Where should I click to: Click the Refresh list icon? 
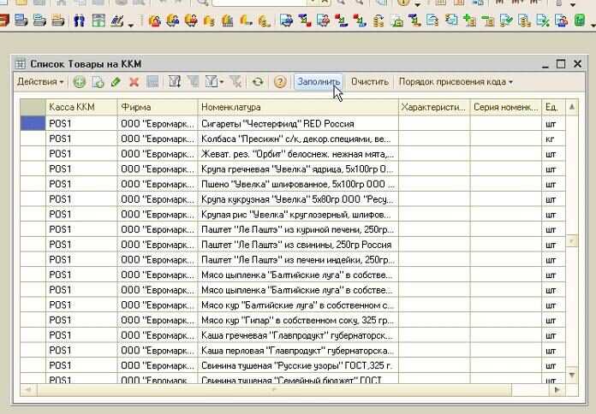coord(258,82)
